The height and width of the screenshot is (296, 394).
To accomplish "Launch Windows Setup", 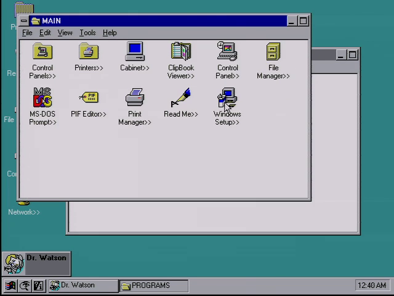I will pyautogui.click(x=227, y=98).
